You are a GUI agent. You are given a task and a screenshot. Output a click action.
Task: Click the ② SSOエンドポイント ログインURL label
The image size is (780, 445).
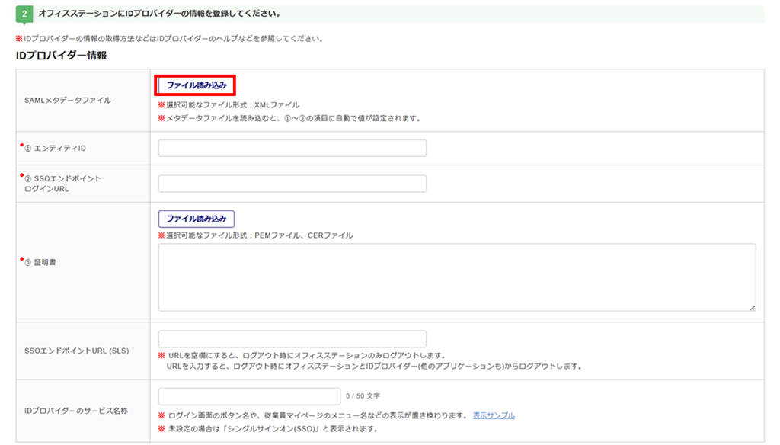62,184
